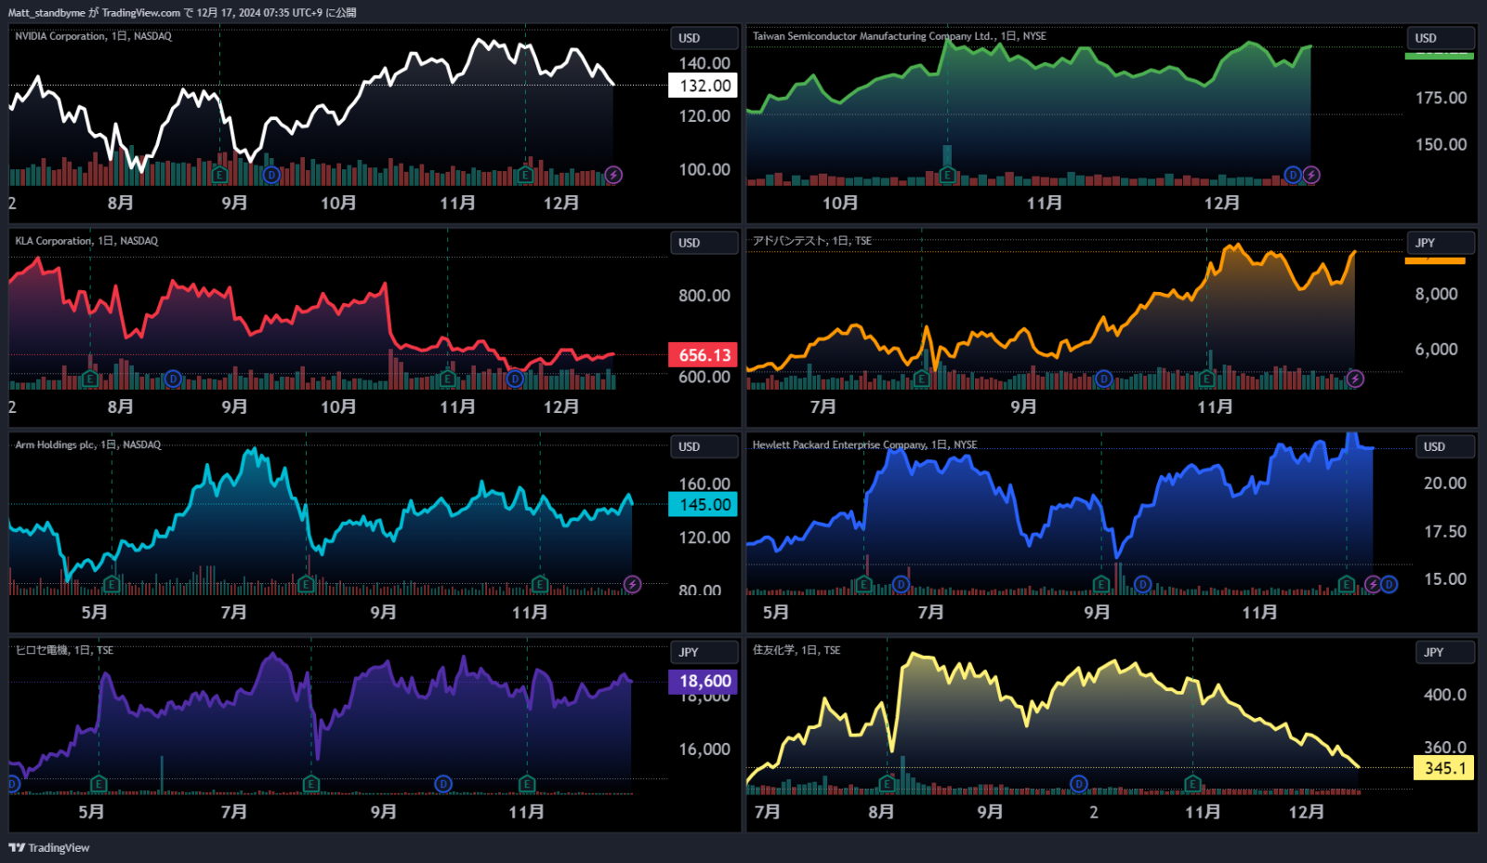Open ヒロセ電機 dividend D marker after 9月
The image size is (1487, 863).
coord(443,784)
